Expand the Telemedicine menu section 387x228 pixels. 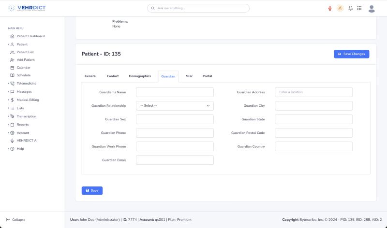pos(26,84)
